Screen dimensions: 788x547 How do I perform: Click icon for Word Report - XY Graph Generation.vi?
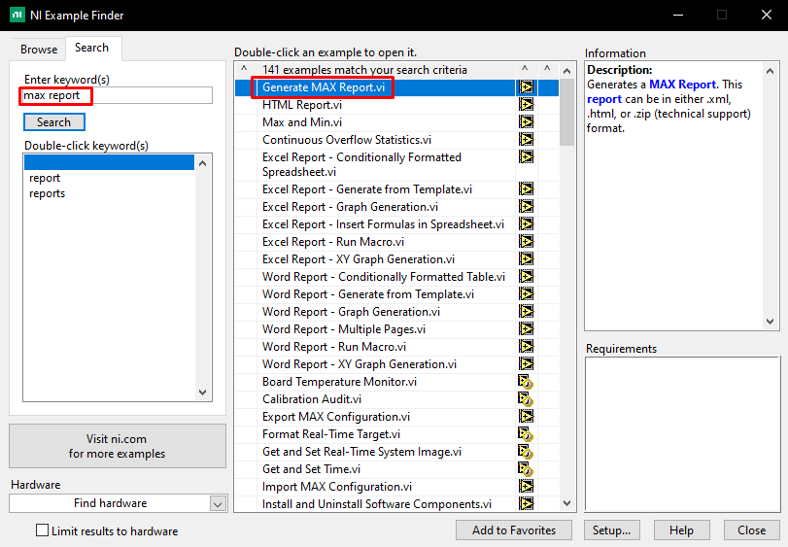(x=527, y=364)
